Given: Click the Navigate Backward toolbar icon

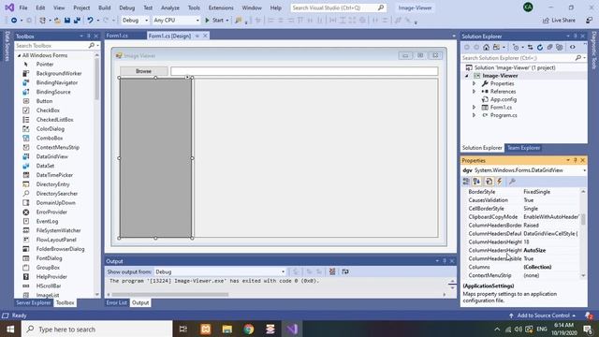Looking at the screenshot, I should [x=14, y=21].
